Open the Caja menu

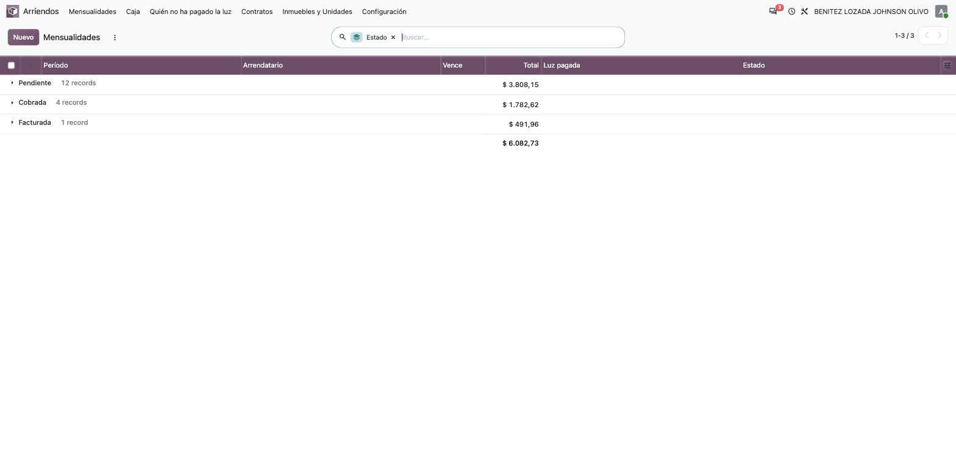click(x=133, y=12)
